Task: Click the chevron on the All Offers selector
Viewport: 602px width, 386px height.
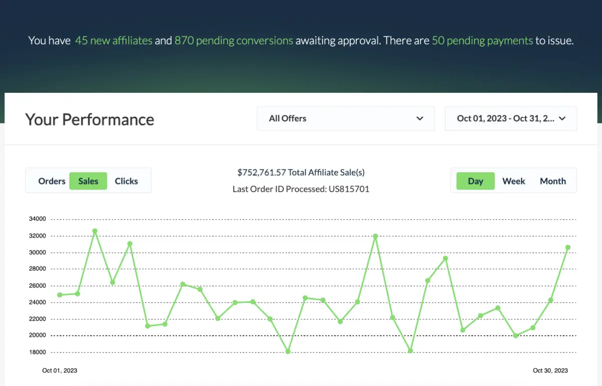Action: point(419,118)
